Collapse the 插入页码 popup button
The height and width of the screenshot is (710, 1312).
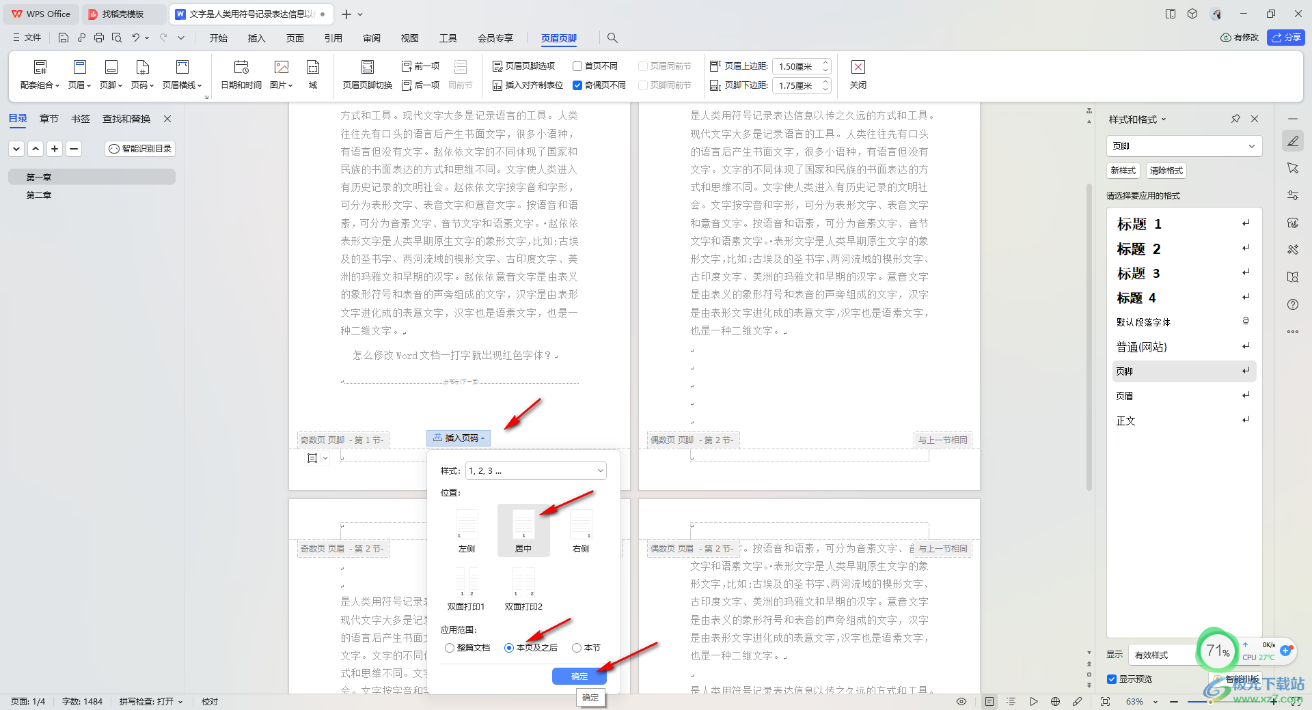pos(459,438)
